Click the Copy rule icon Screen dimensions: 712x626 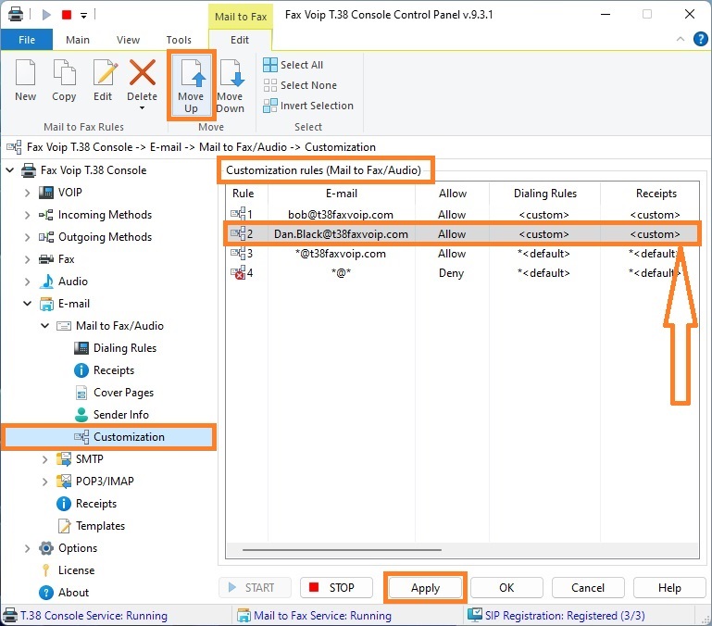coord(64,72)
